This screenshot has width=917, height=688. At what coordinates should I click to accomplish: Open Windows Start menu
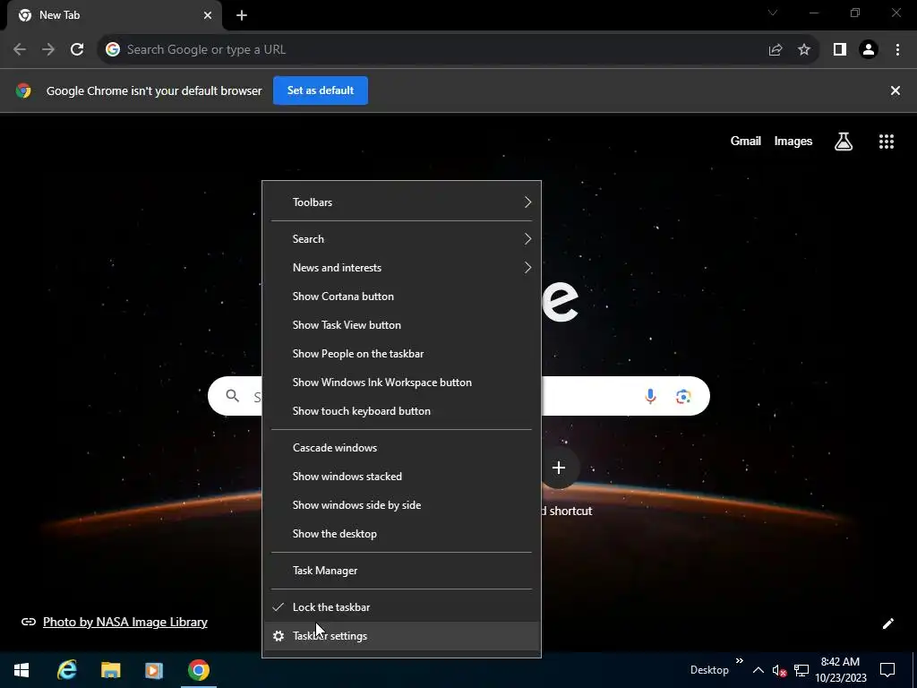[x=21, y=670]
